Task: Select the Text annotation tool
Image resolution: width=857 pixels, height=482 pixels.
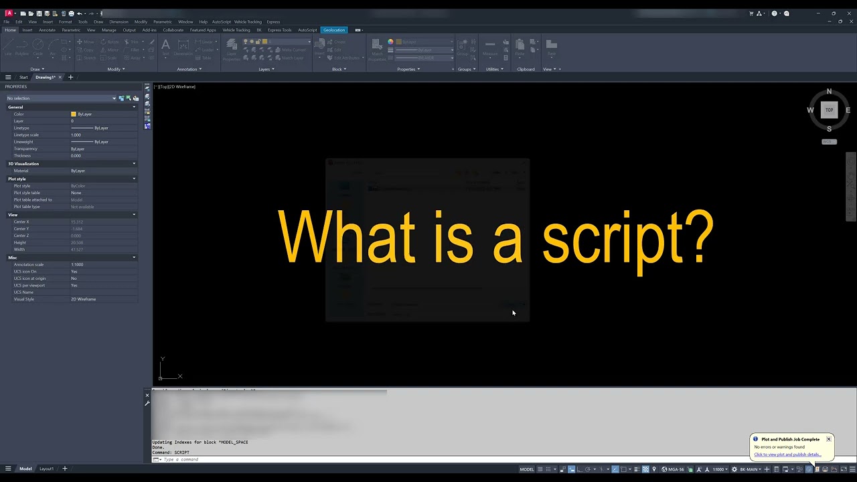Action: [165, 48]
